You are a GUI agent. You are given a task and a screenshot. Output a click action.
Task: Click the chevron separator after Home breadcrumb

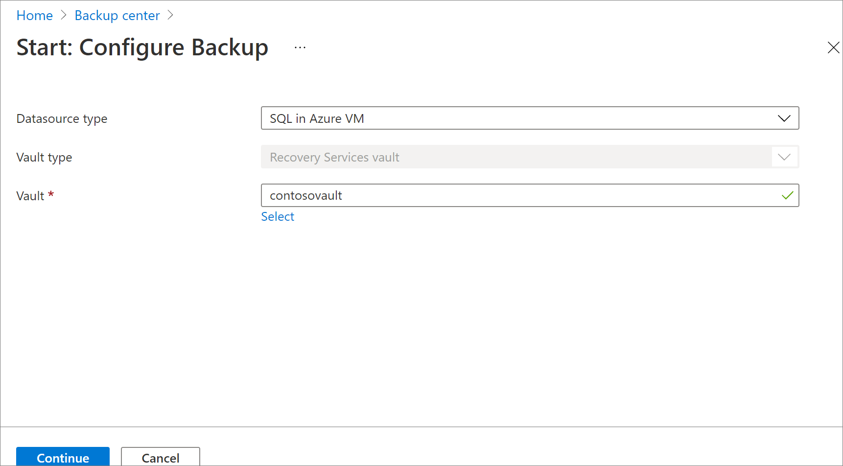pos(64,15)
